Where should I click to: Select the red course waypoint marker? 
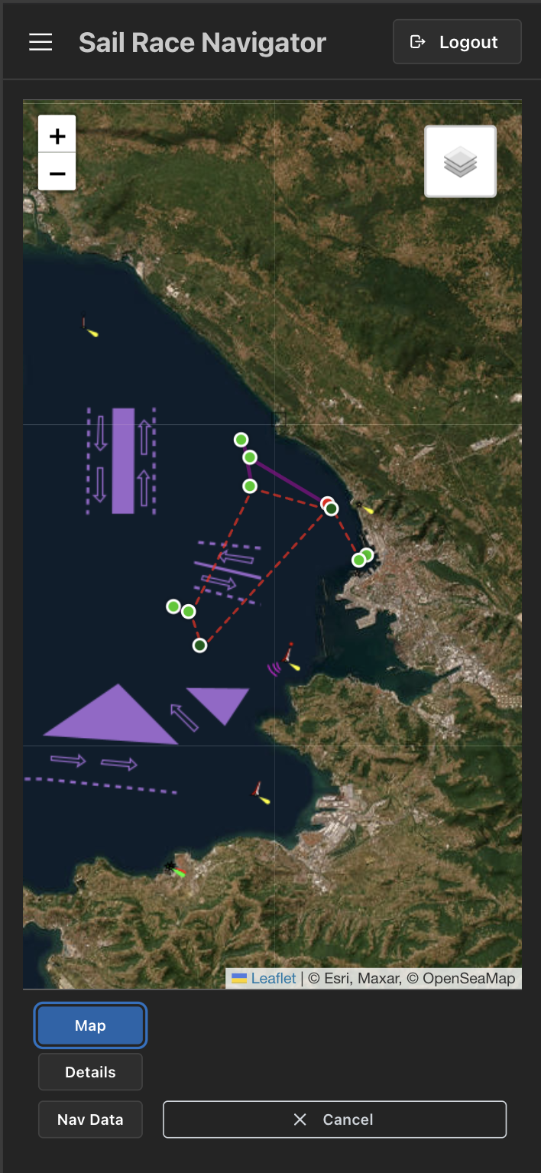point(326,502)
